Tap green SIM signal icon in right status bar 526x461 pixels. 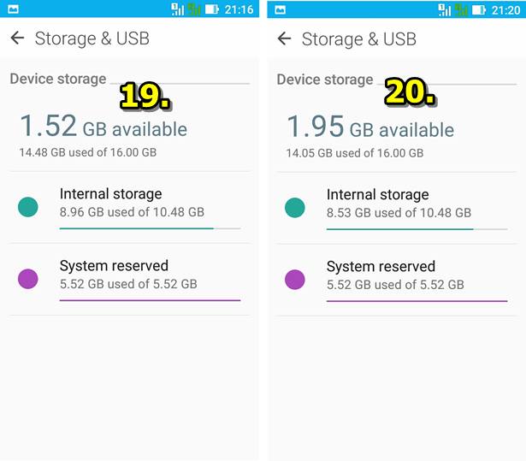(x=462, y=10)
